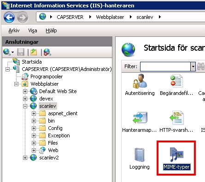Click the Web application icon in tree
This screenshot has height=182, width=205.
pyautogui.click(x=42, y=150)
